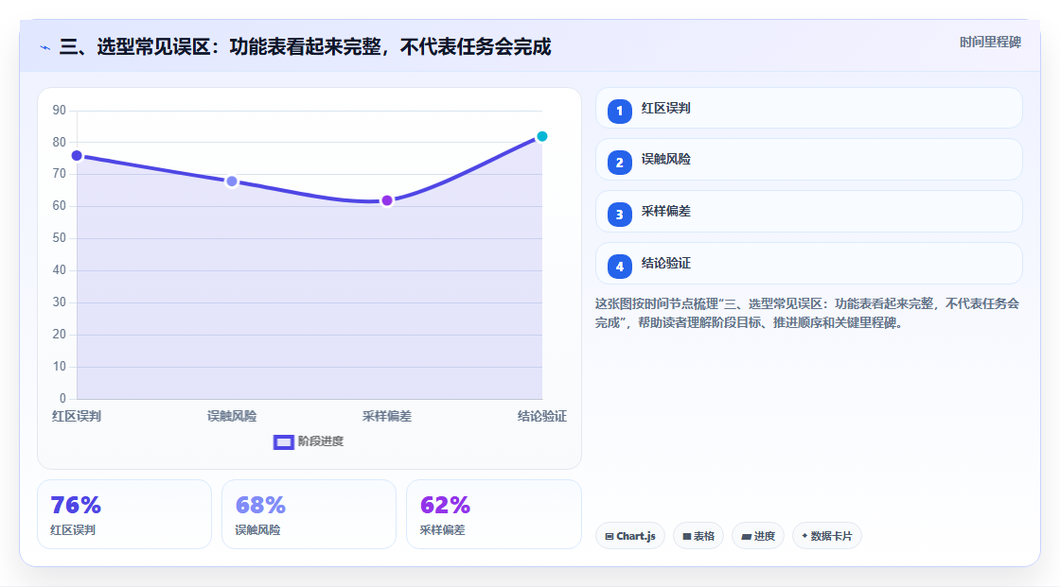This screenshot has width=1060, height=587.
Task: Click the x-axis label 误触风险
Action: pyautogui.click(x=232, y=417)
